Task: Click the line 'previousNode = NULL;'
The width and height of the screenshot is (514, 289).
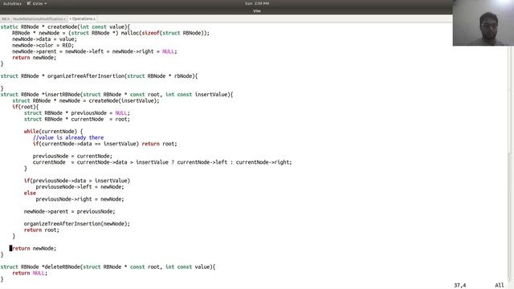Action: coord(77,113)
